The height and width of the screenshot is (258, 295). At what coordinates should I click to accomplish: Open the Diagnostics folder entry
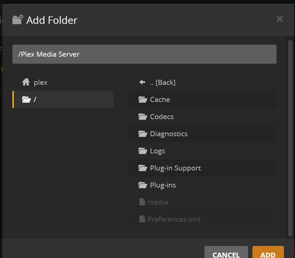[169, 133]
